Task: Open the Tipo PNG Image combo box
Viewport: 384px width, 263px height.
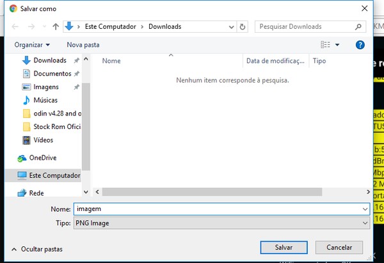Action: click(x=221, y=223)
